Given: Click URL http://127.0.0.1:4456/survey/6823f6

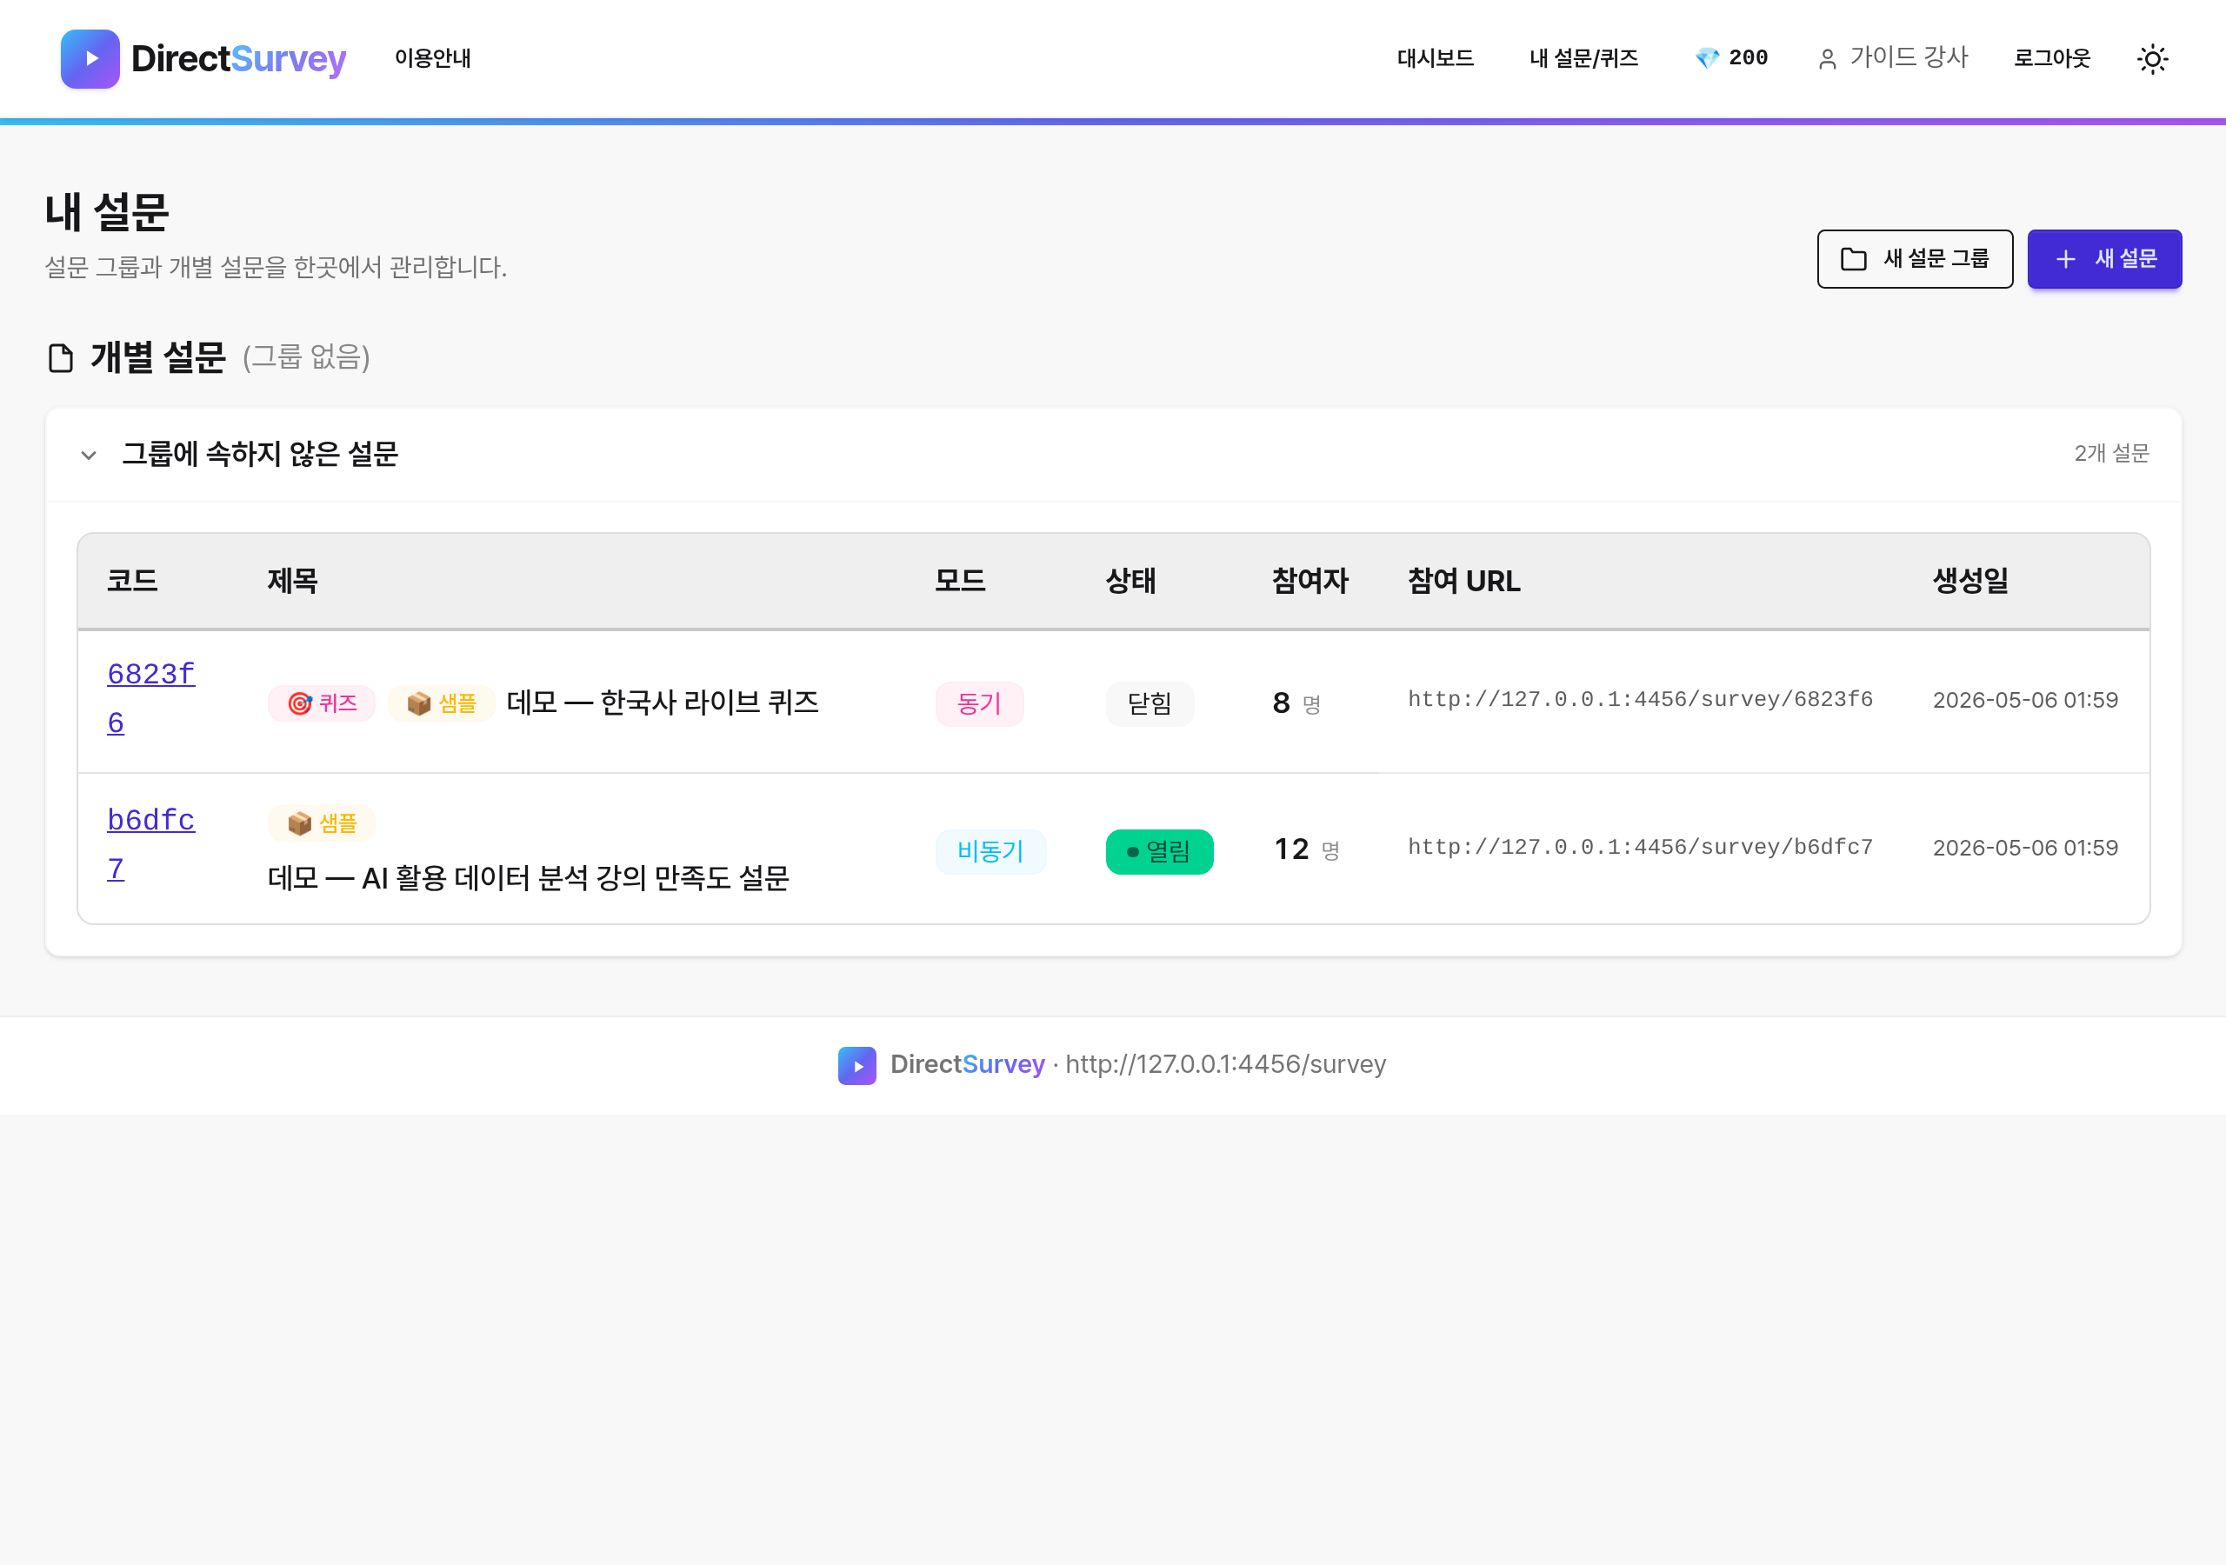Looking at the screenshot, I should pyautogui.click(x=1641, y=699).
